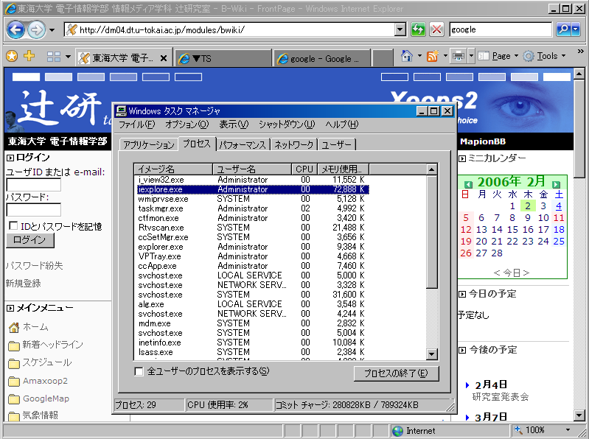The height and width of the screenshot is (439, 589).
Task: Click the RSS feeds icon
Action: pyautogui.click(x=433, y=56)
